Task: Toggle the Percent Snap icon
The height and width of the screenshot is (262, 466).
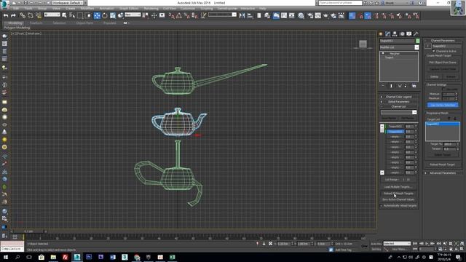Action: tap(186, 15)
